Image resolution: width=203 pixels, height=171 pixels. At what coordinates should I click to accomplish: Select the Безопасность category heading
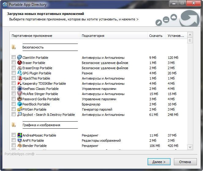[33, 47]
